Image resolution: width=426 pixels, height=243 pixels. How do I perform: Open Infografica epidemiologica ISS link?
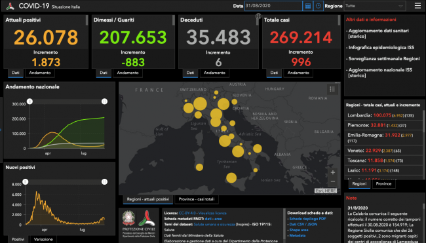(x=381, y=48)
